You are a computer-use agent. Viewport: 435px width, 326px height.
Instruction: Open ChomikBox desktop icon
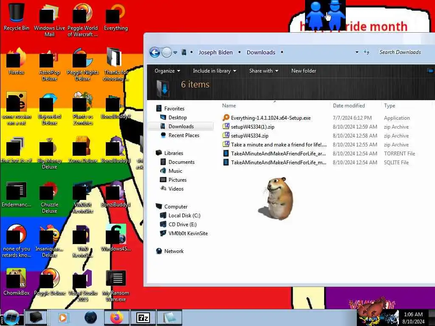click(x=17, y=282)
